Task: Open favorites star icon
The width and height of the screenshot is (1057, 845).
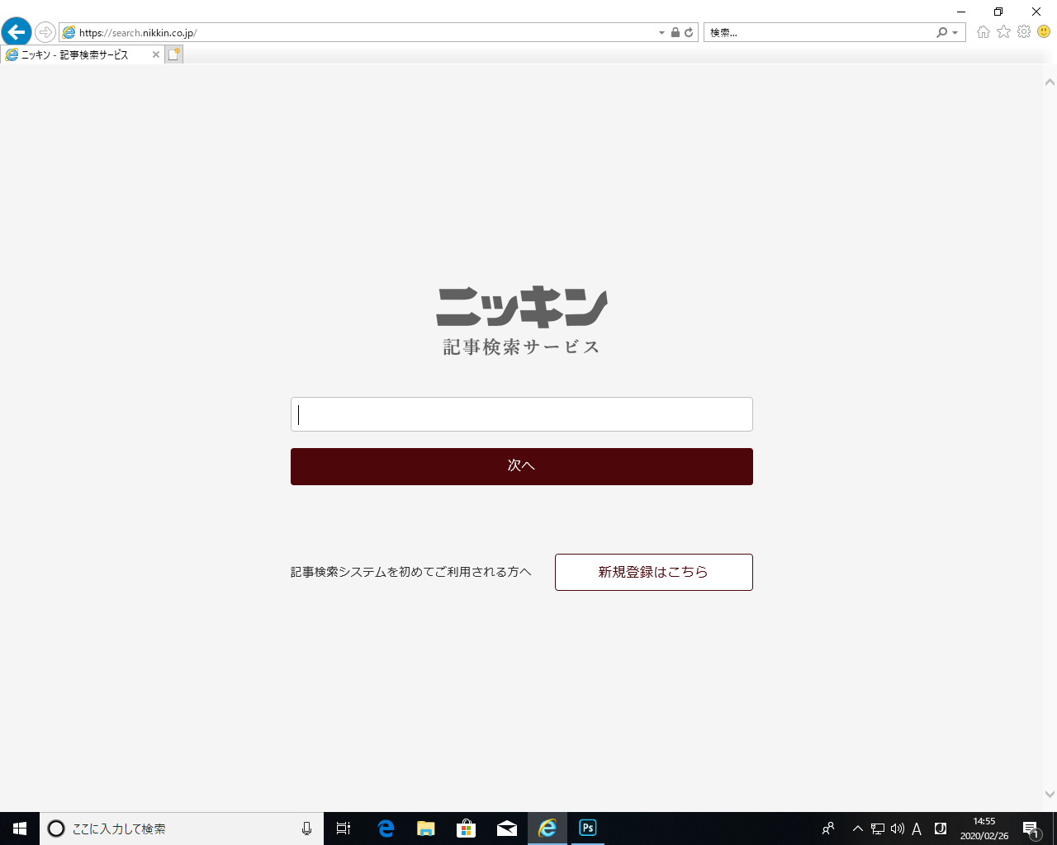Action: 1003,31
